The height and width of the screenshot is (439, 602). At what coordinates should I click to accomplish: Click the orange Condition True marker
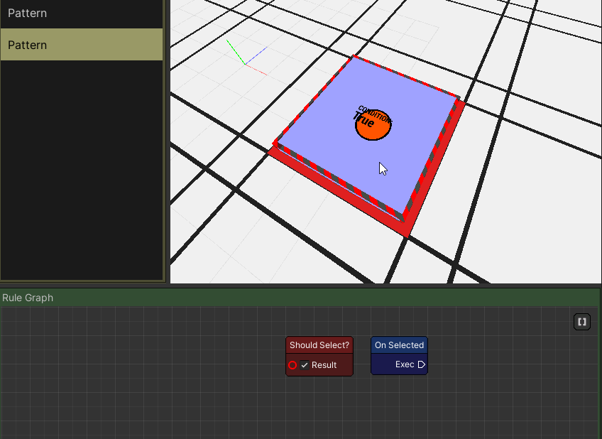pos(373,125)
